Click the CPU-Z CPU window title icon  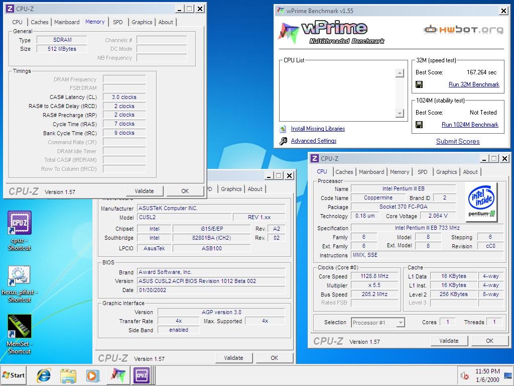(x=315, y=158)
